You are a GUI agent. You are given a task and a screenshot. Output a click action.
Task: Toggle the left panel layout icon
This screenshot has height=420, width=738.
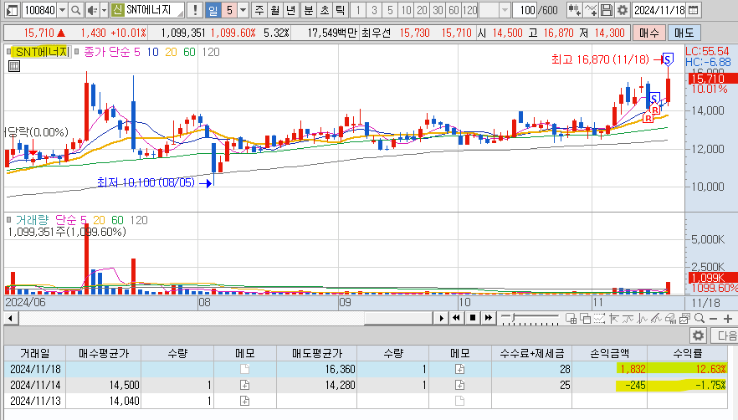pyautogui.click(x=13, y=10)
